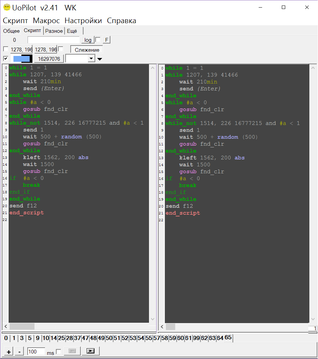This screenshot has width=318, height=359.
Task: Enable the checkbox next to ms field
Action: click(59, 351)
